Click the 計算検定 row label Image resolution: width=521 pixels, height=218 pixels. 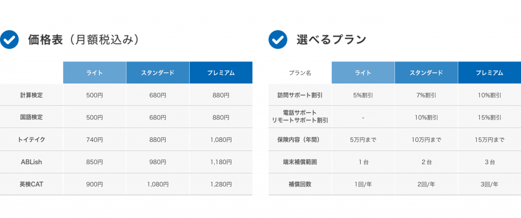(x=31, y=95)
